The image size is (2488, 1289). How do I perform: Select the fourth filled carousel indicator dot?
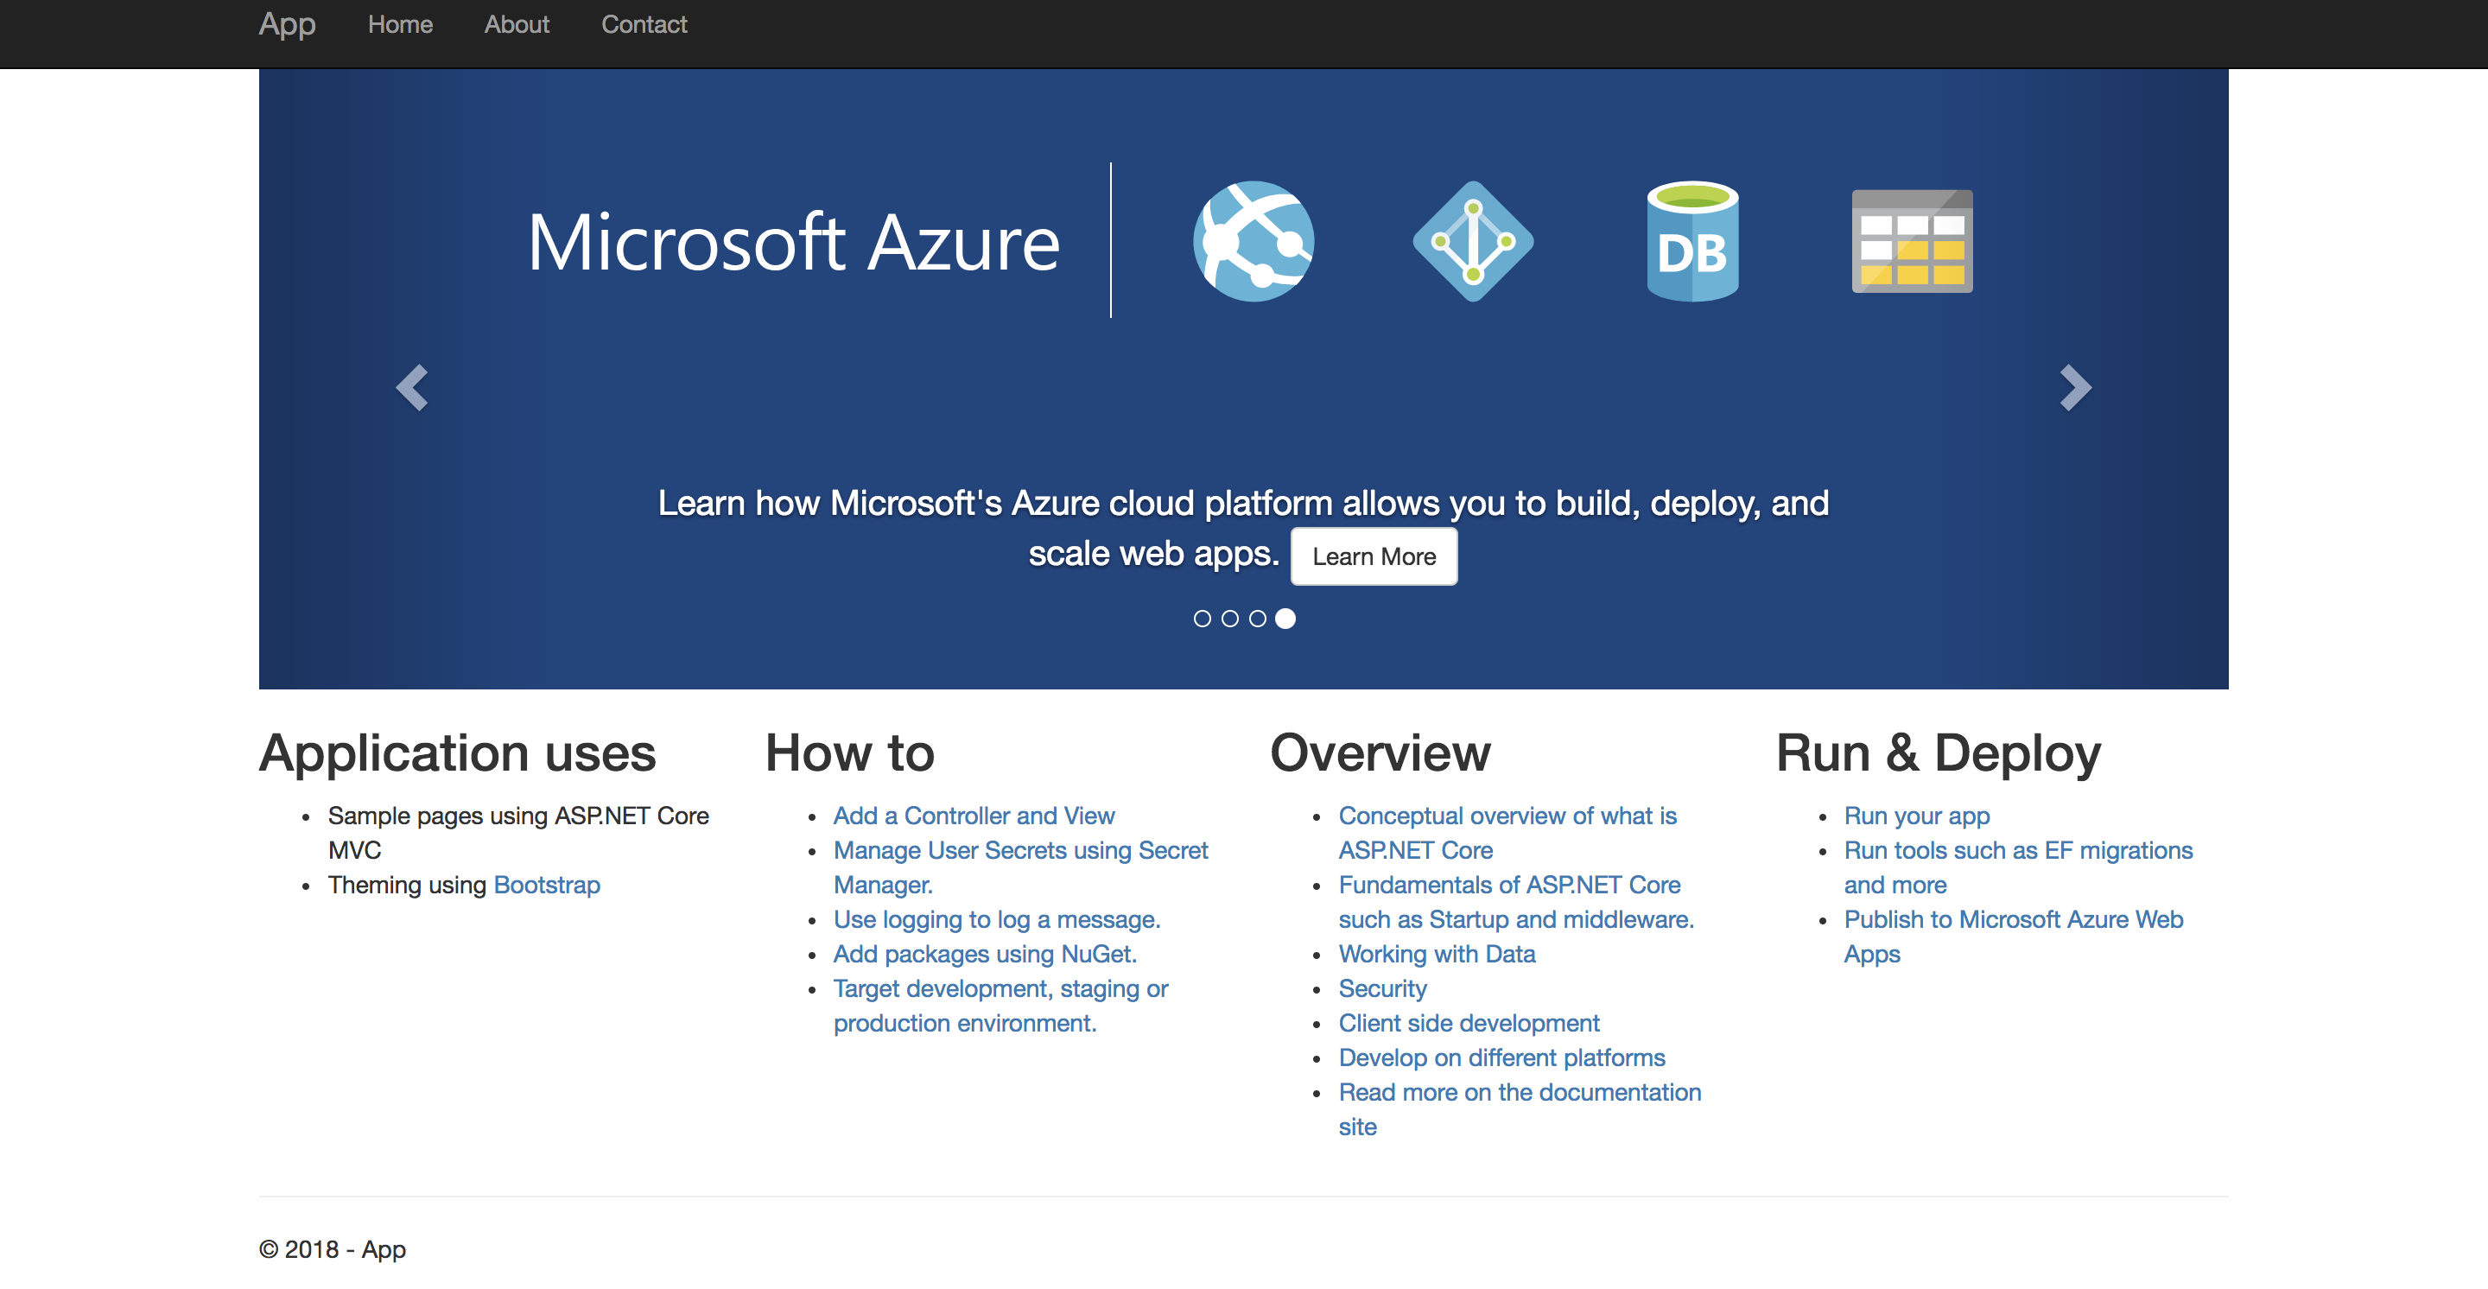1285,619
